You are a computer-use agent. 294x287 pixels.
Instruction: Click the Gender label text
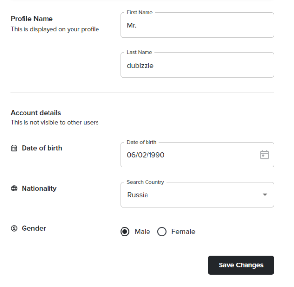pos(34,228)
